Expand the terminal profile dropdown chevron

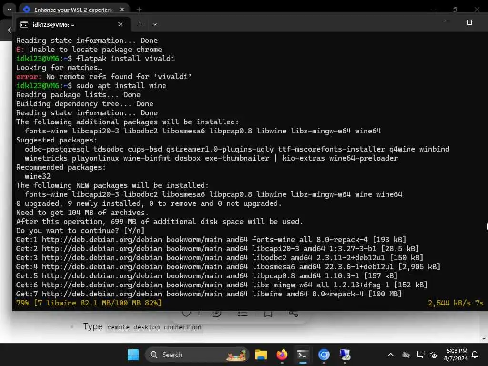pos(155,24)
